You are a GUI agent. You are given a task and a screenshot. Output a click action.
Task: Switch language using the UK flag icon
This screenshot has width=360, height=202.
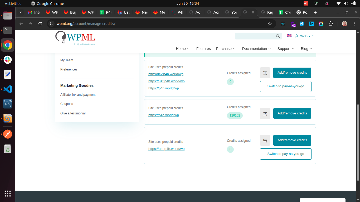[289, 36]
